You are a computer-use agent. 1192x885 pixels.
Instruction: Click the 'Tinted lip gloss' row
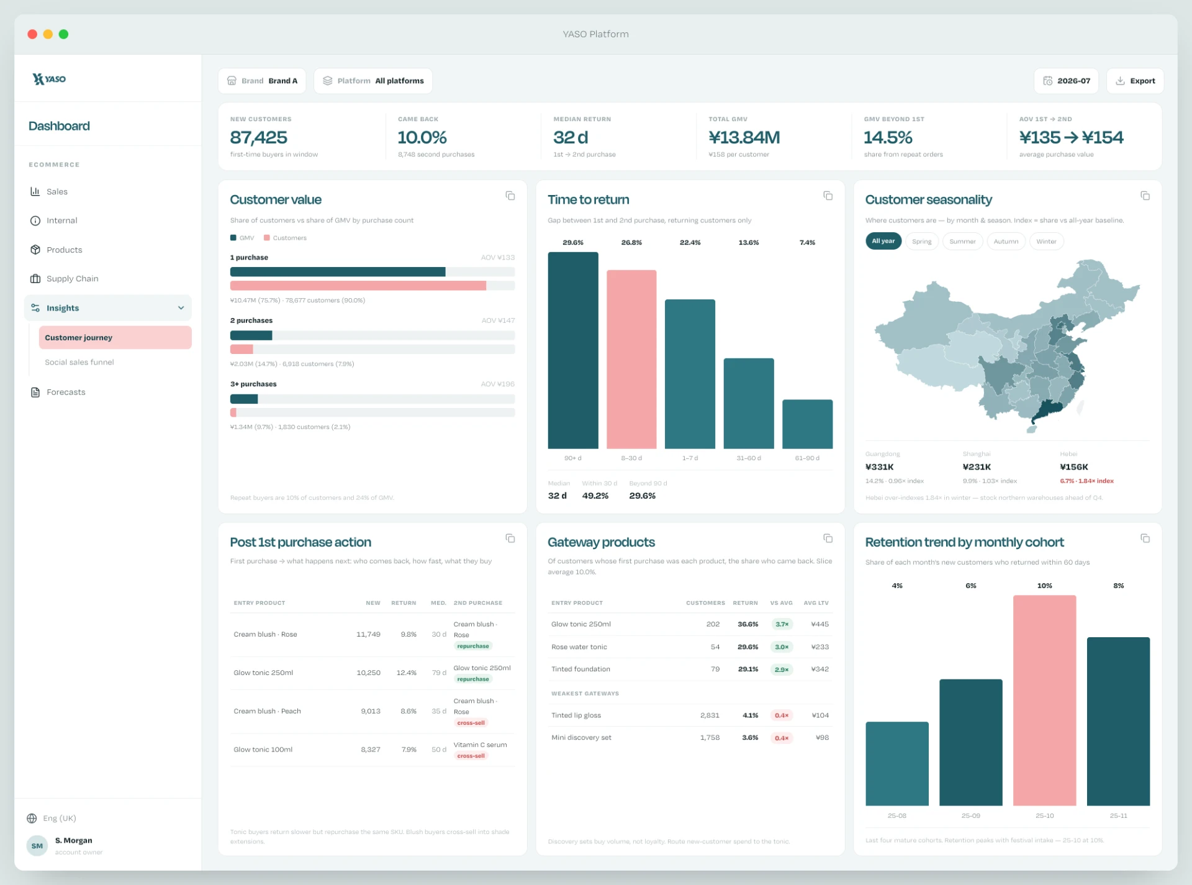690,715
